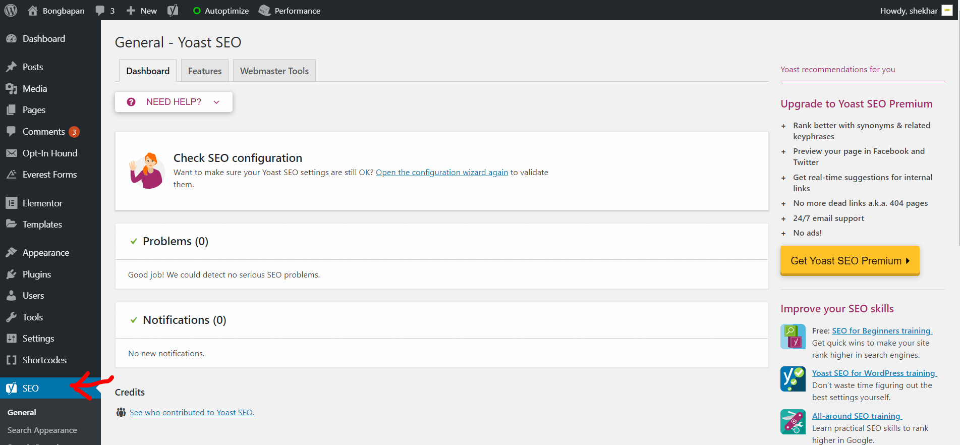Screen dimensions: 960x445
Task: Click the New plus icon
Action: coord(131,11)
